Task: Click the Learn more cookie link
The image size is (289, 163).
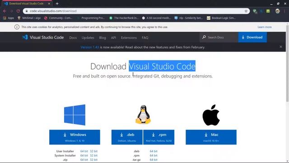Action: (265, 27)
